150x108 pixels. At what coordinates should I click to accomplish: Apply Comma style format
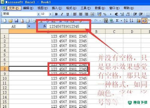click(x=111, y=14)
